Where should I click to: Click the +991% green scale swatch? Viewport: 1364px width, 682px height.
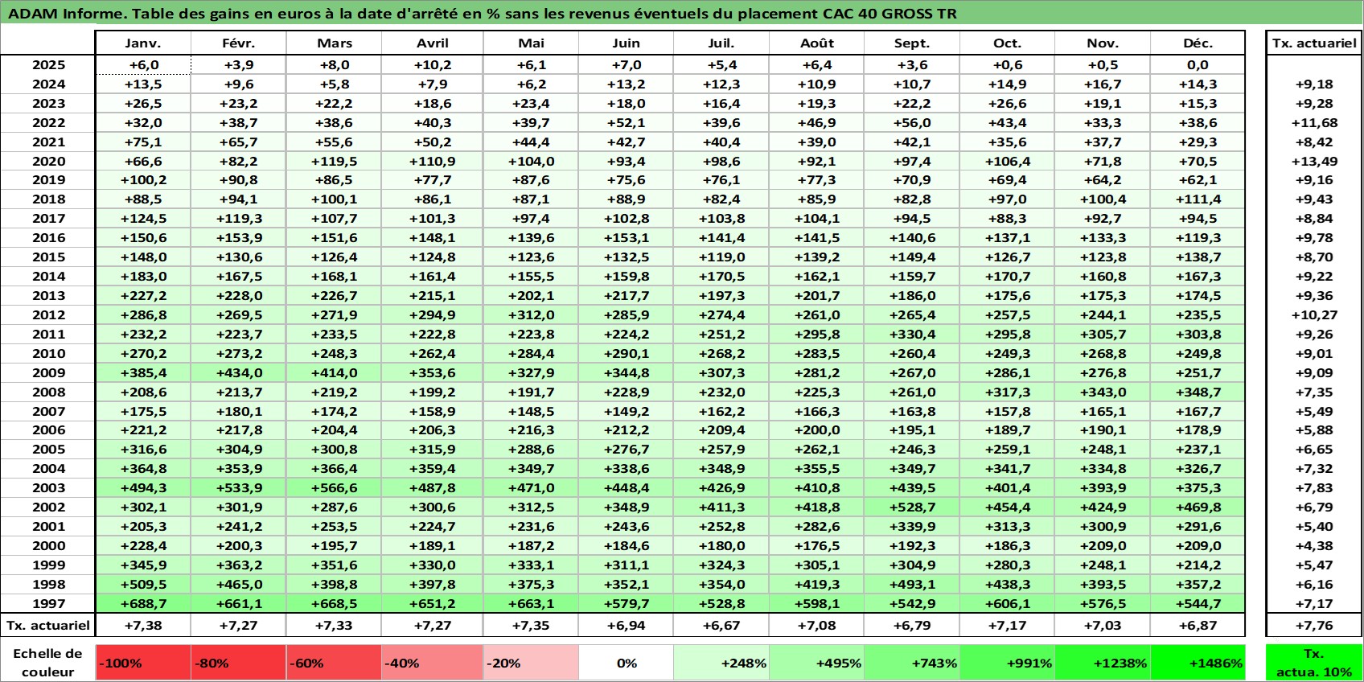pyautogui.click(x=1007, y=663)
